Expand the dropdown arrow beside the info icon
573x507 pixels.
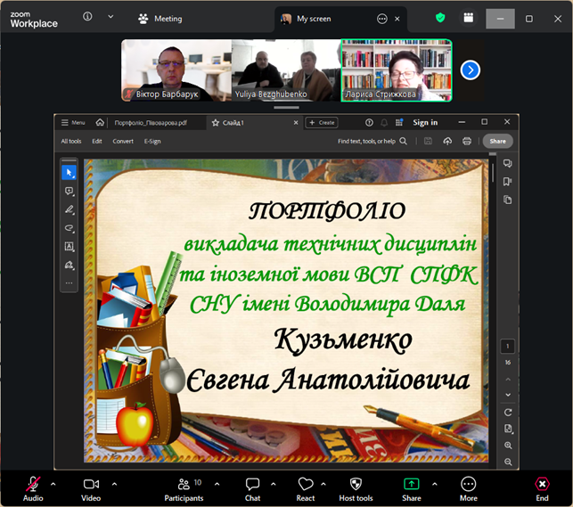pyautogui.click(x=111, y=16)
